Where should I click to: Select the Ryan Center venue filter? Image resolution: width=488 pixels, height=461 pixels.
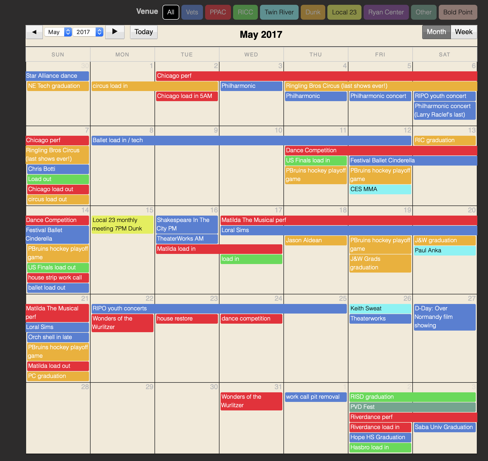386,12
